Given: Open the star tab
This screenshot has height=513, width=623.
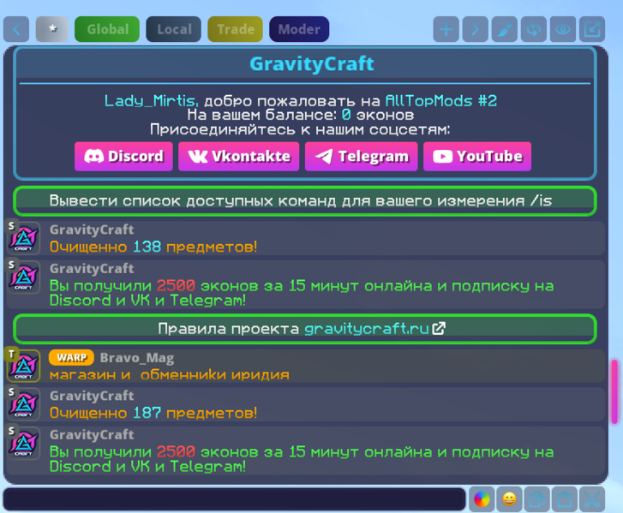Looking at the screenshot, I should click(52, 29).
